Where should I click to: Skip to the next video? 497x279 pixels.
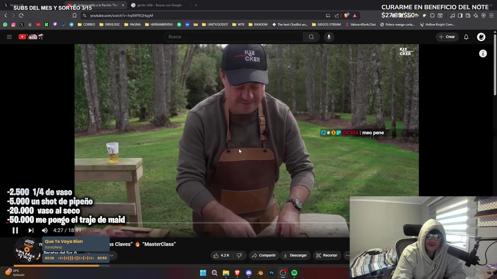[x=31, y=230]
